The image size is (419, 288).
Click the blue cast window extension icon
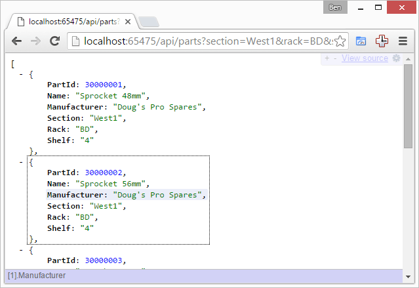361,41
